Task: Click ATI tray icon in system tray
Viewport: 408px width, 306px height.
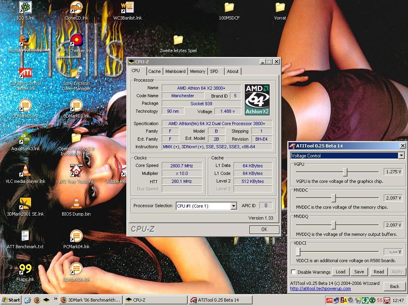Action: coord(330,300)
